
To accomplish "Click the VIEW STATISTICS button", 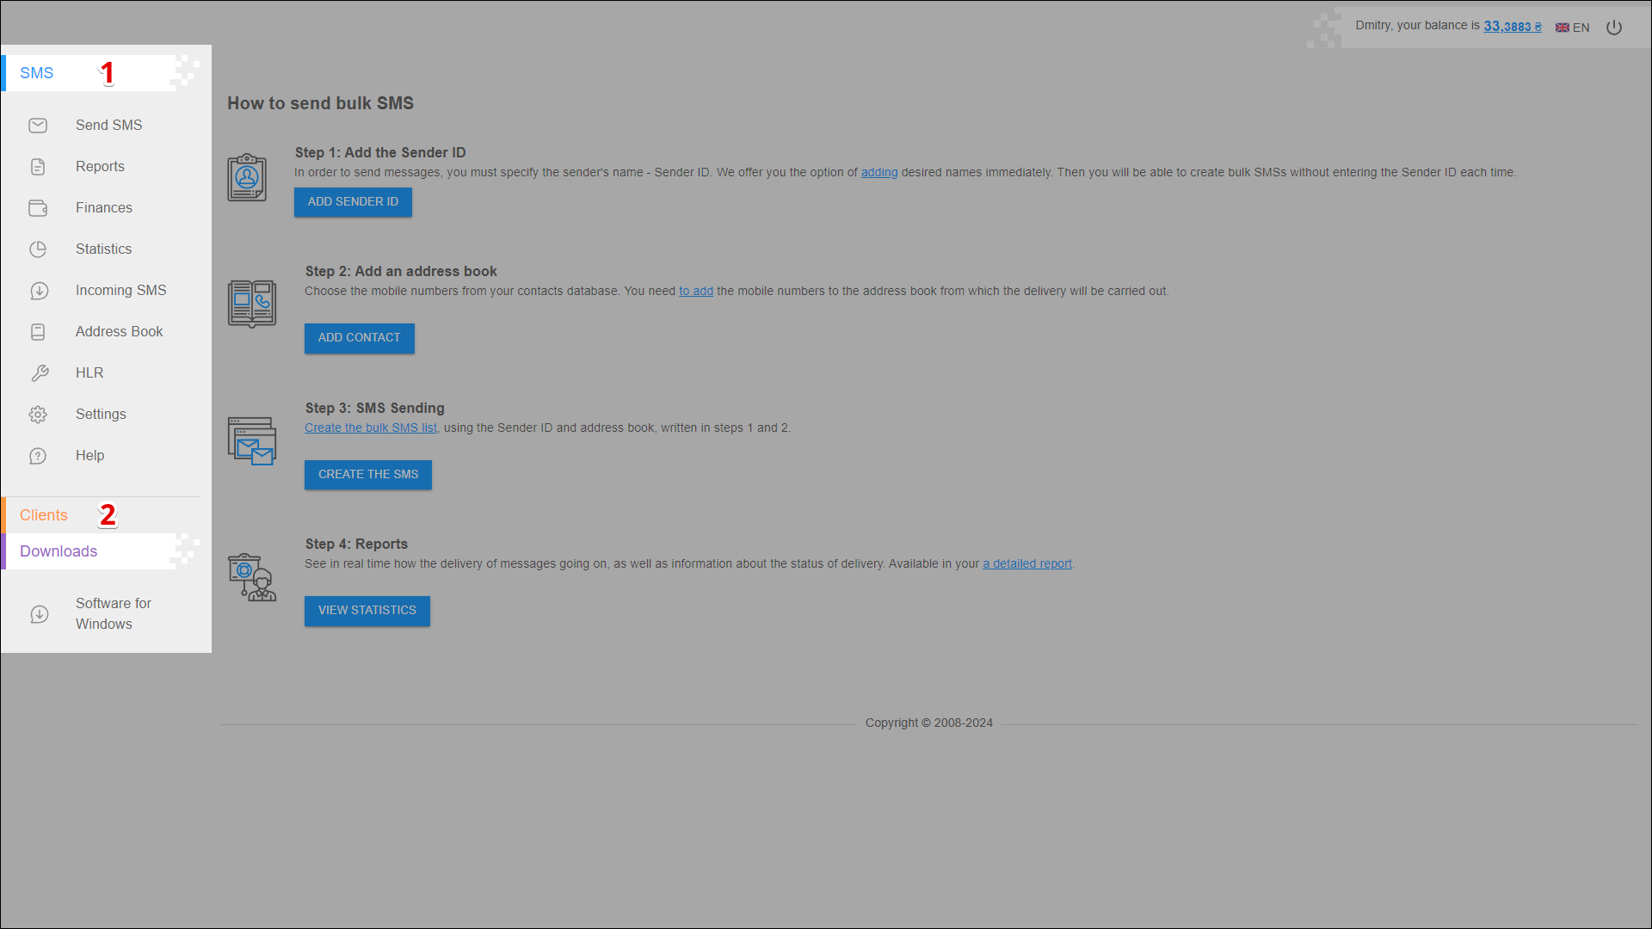I will (x=367, y=611).
